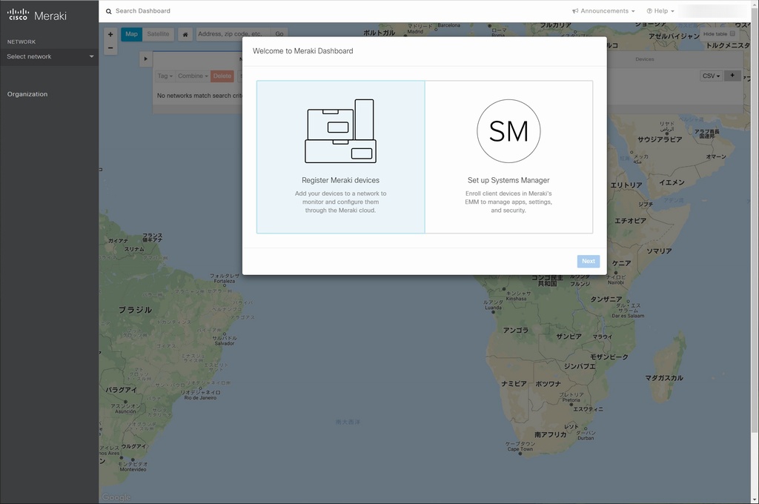Click the Cisco Meraki logo
This screenshot has height=504, width=759.
tap(37, 15)
